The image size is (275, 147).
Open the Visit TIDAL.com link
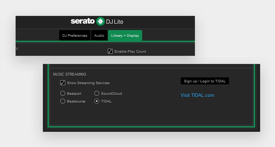point(197,95)
